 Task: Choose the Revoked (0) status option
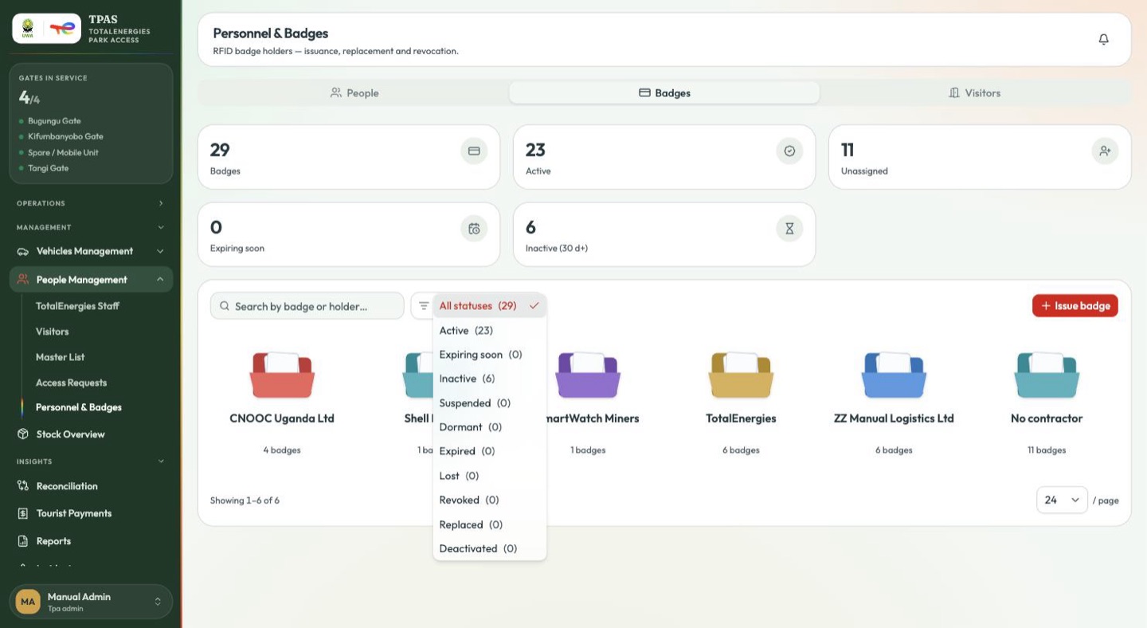pos(490,500)
